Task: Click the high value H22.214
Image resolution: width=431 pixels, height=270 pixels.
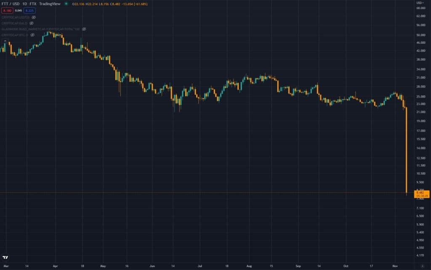Action: [x=91, y=4]
